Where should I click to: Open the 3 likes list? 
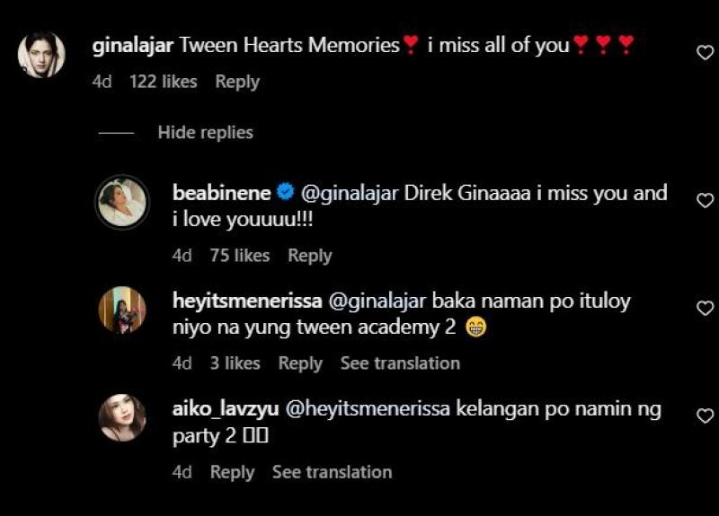pos(235,363)
